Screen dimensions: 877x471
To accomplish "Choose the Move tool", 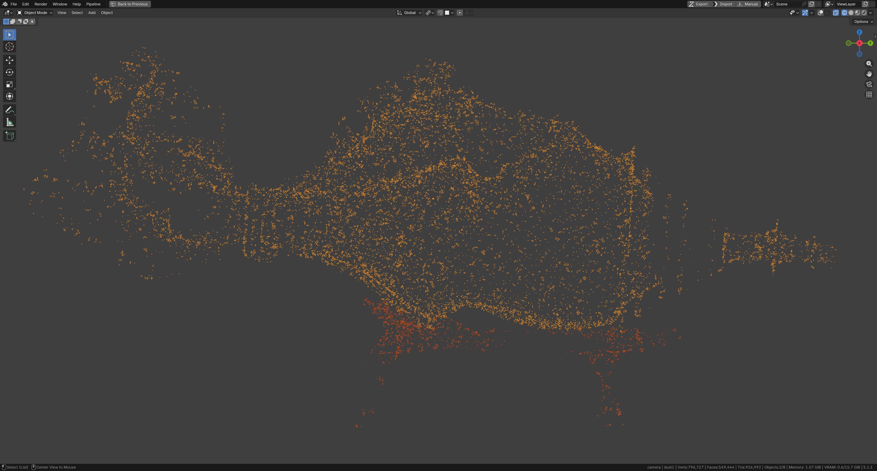I will (x=10, y=60).
